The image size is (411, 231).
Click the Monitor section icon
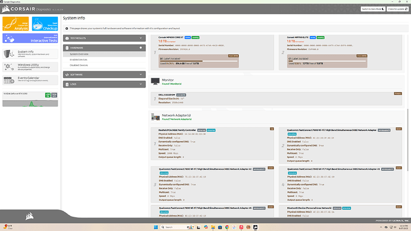pos(155,82)
